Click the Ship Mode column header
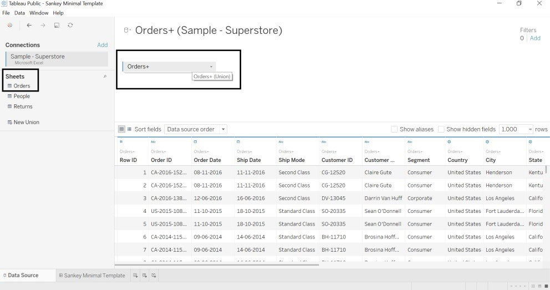This screenshot has height=290, width=550. point(292,160)
